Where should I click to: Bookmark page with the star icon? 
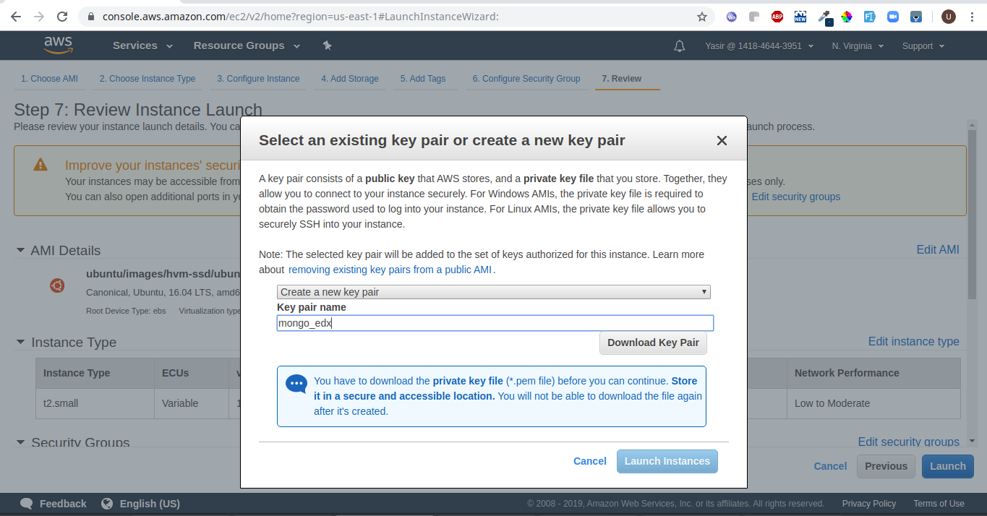pyautogui.click(x=701, y=16)
